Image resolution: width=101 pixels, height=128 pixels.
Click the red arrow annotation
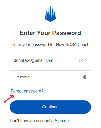click(x=9, y=99)
